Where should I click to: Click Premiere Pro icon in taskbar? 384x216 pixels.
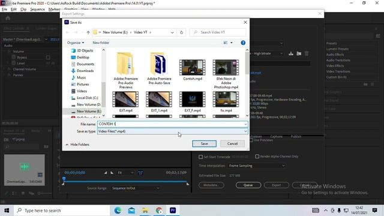(173, 211)
